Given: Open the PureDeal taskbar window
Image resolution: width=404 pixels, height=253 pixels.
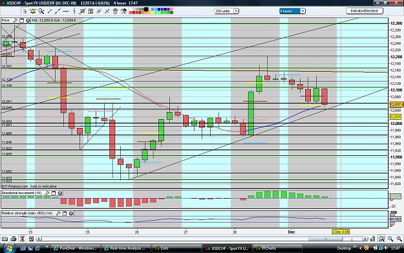Looking at the screenshot, I should [x=75, y=248].
